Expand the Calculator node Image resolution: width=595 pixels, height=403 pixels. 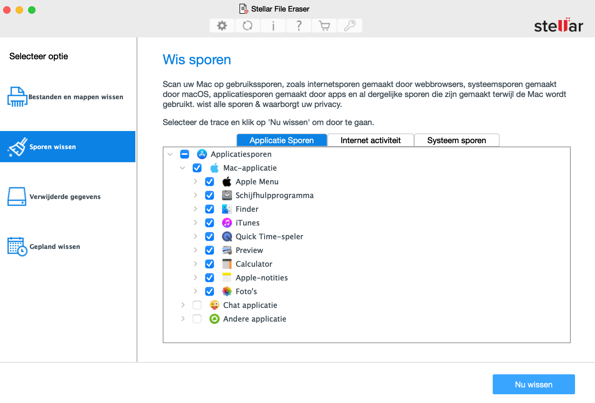click(195, 264)
